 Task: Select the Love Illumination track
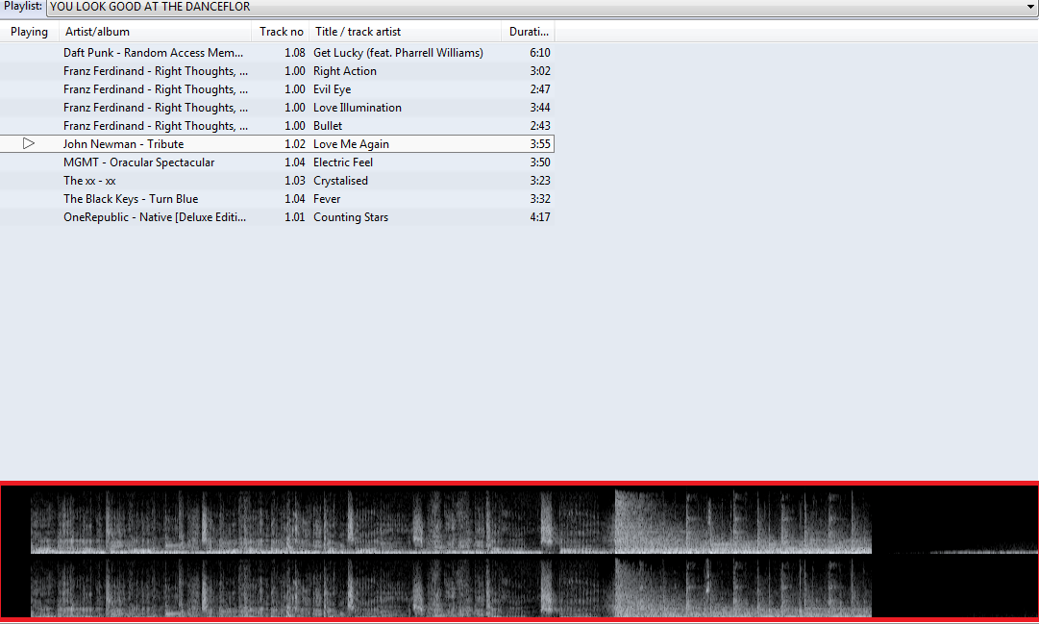358,108
